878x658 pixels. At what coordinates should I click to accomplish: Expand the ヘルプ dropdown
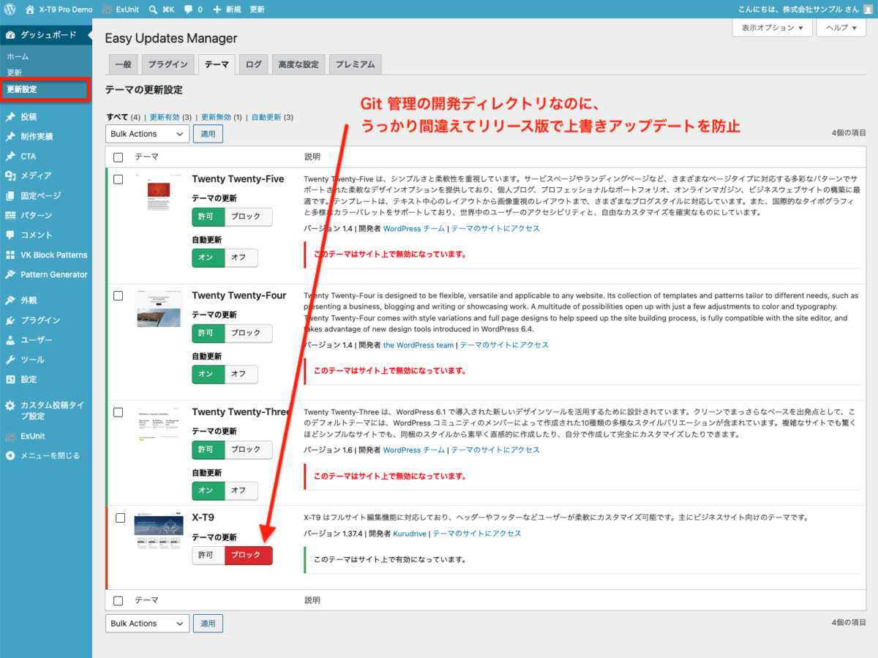pos(842,28)
